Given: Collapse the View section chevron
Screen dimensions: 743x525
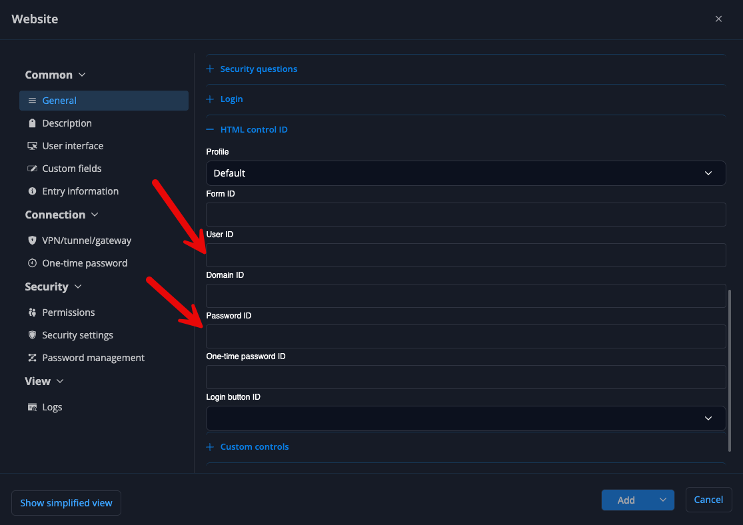Looking at the screenshot, I should (x=60, y=382).
